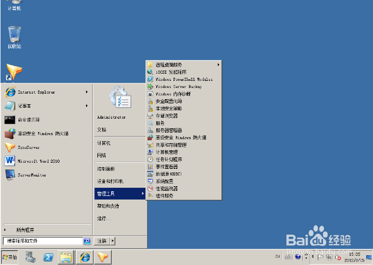Open PowerShell from taskbar

(x=48, y=257)
